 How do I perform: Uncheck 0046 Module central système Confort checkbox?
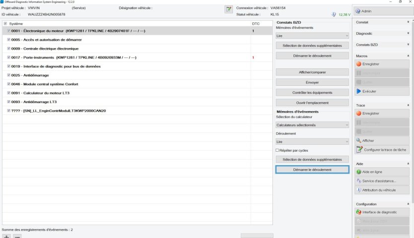pyautogui.click(x=9, y=84)
